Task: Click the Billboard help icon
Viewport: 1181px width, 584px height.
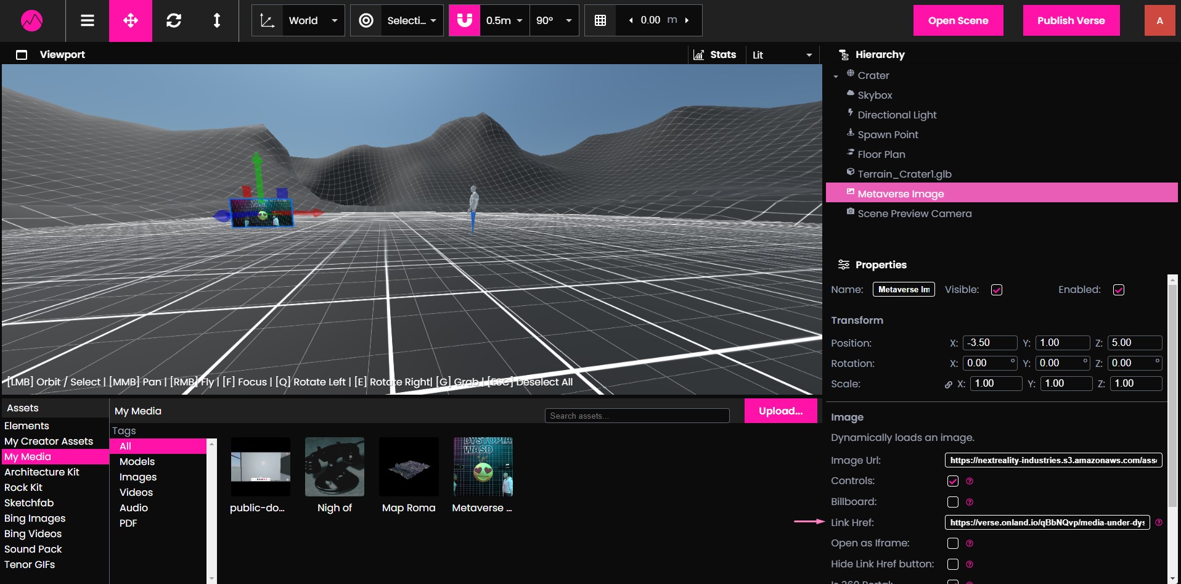Action: point(970,502)
